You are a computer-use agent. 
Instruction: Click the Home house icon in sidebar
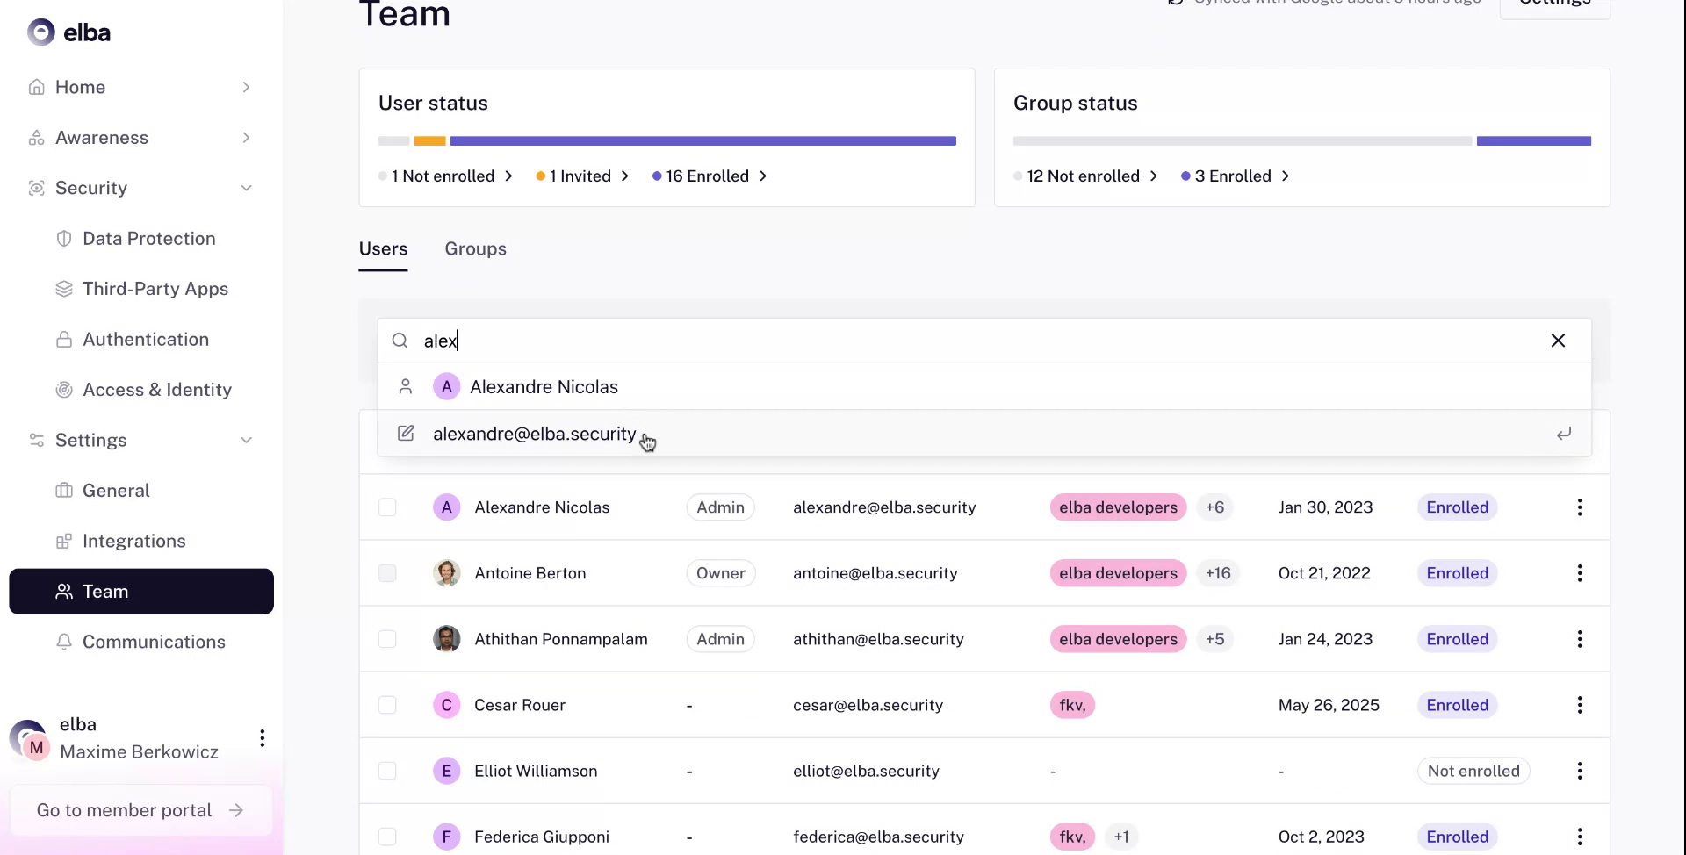[x=36, y=87]
